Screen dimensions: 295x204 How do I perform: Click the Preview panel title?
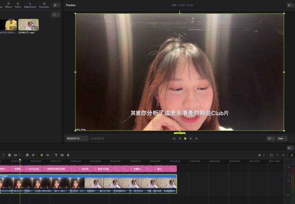click(71, 5)
